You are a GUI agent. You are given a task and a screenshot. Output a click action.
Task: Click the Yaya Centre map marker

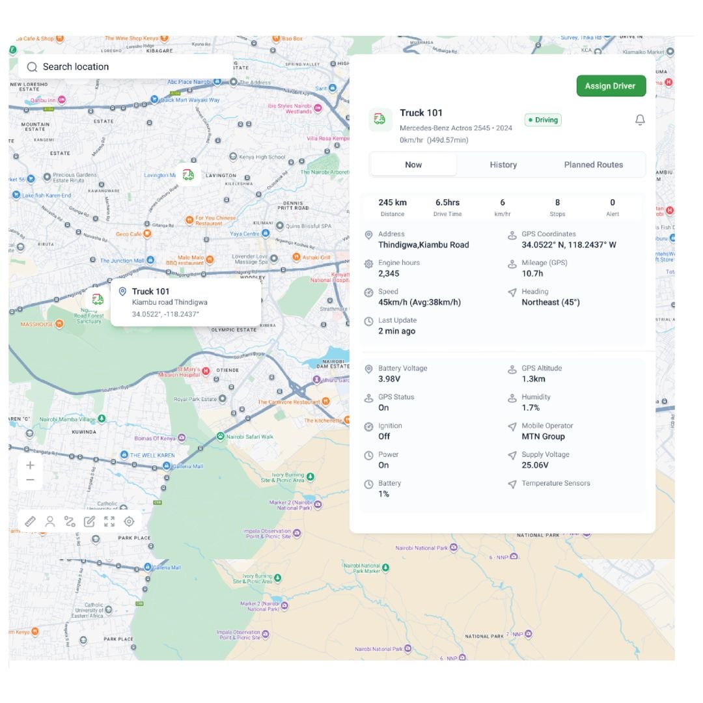(266, 233)
